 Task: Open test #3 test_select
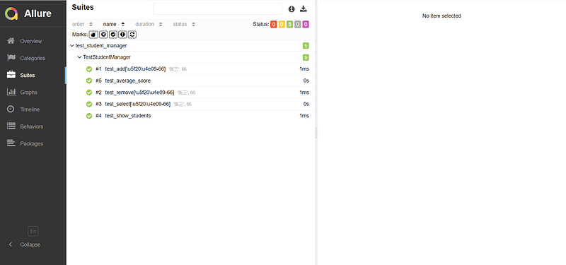[x=197, y=104]
